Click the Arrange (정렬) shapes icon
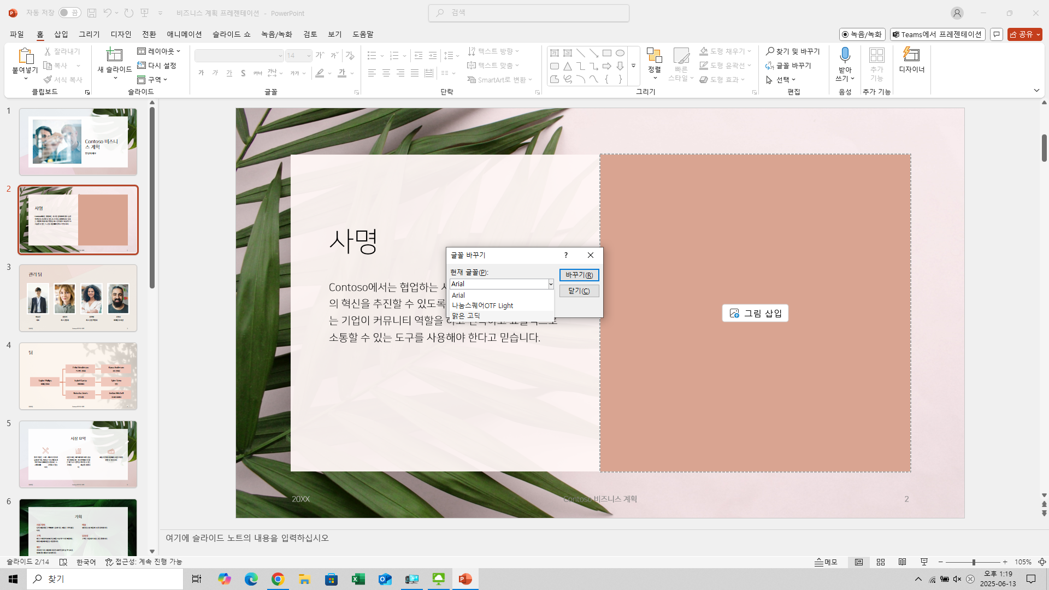The height and width of the screenshot is (590, 1049). tap(654, 56)
